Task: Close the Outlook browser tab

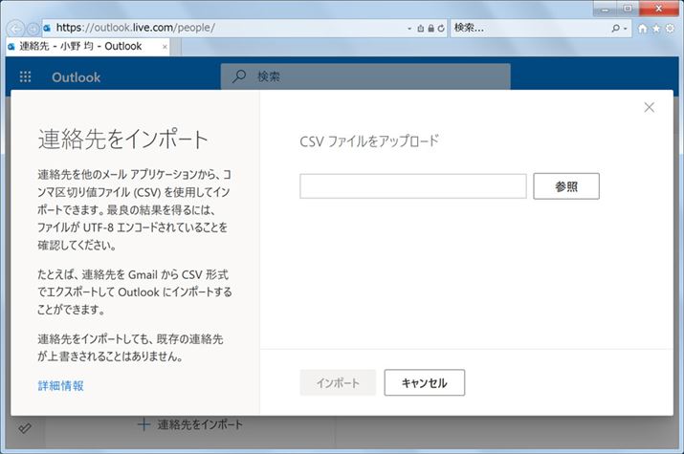Action: point(165,46)
